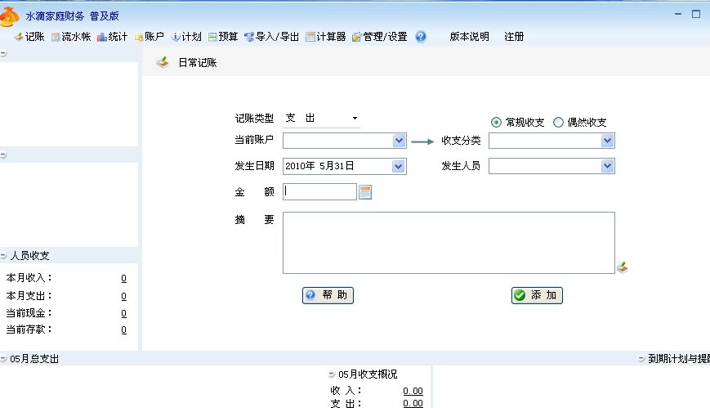The width and height of the screenshot is (710, 408).
Task: Click the 2010年 year in the date field
Action: point(300,166)
